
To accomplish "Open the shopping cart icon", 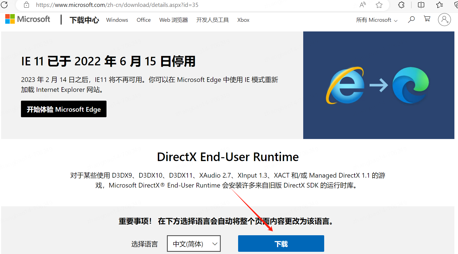I will pyautogui.click(x=427, y=19).
